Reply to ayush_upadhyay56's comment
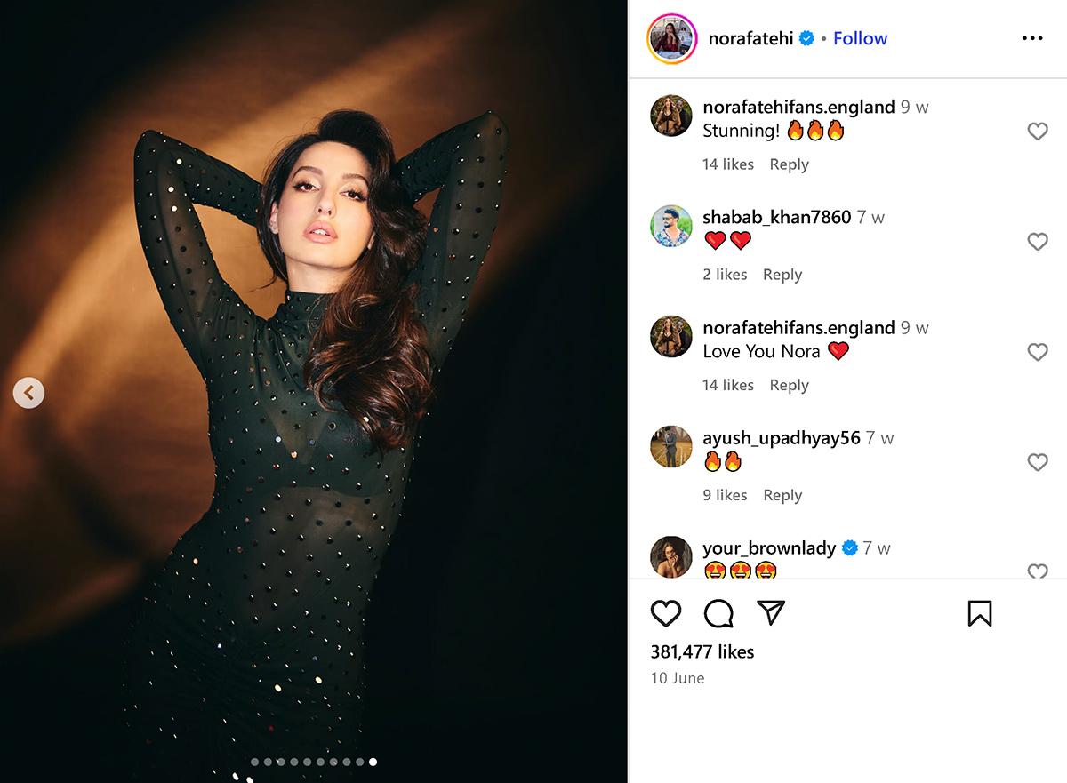The image size is (1067, 783). pos(782,495)
